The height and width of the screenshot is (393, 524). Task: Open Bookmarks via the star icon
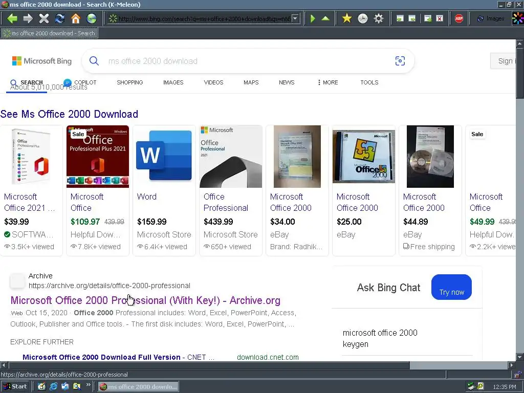coord(347,18)
